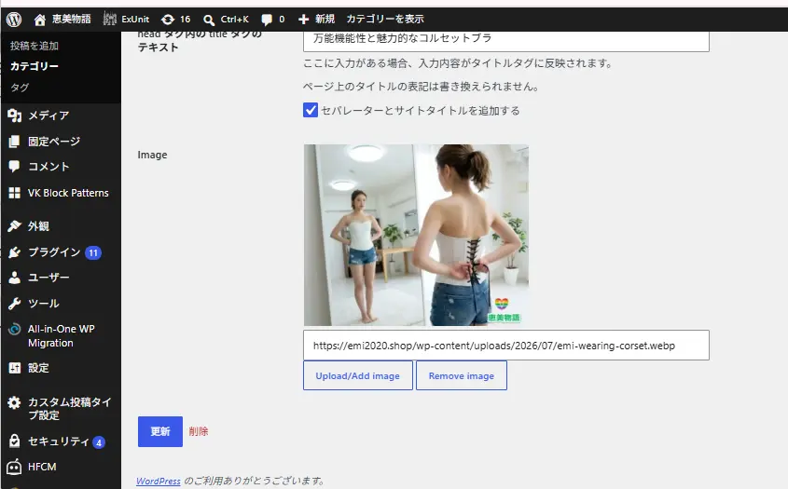Click the ユーザー user icon
The image size is (788, 489).
pos(15,278)
